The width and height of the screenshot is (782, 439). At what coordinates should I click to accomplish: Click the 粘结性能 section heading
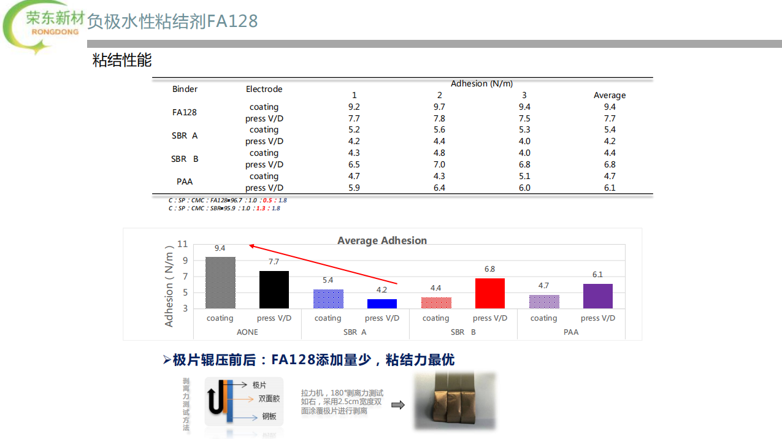pyautogui.click(x=122, y=60)
